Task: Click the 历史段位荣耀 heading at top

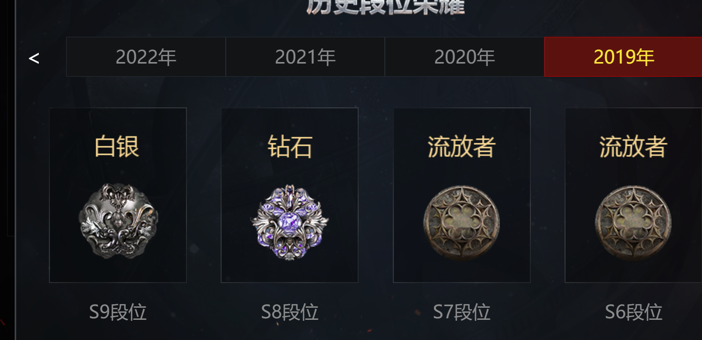Action: coord(385,7)
